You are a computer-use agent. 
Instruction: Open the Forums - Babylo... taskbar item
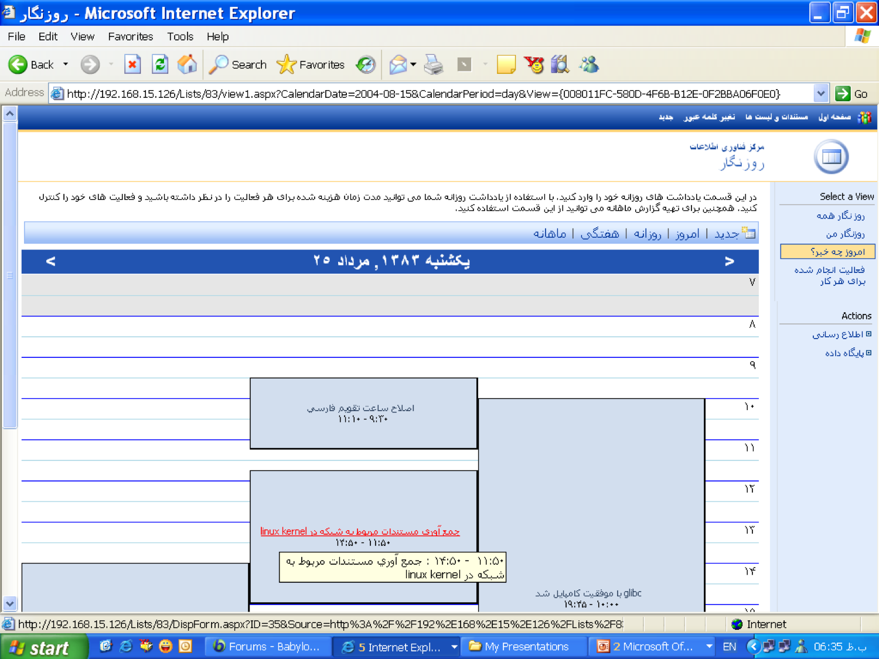point(268,647)
